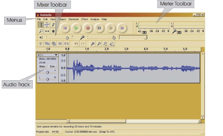
Task: Click the Copy icon in edit toolbar
Action: coord(47,44)
